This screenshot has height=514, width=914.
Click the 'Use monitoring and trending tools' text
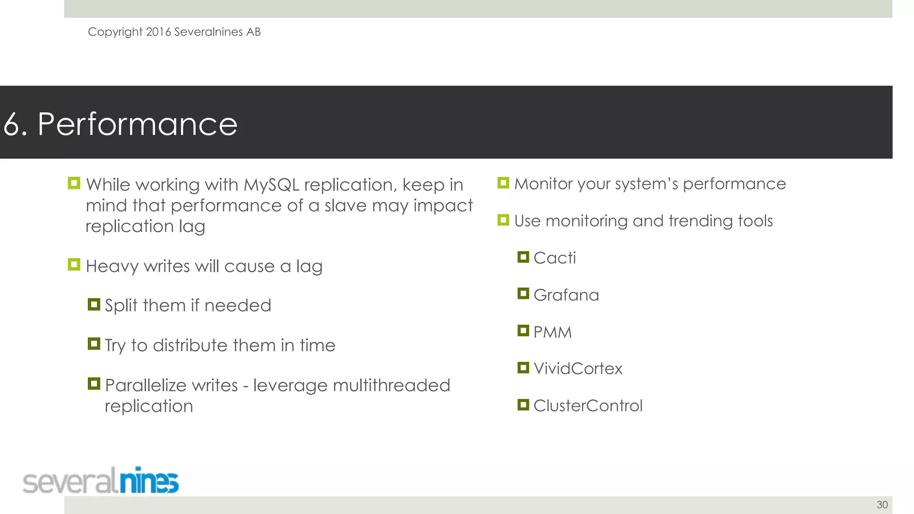[643, 221]
